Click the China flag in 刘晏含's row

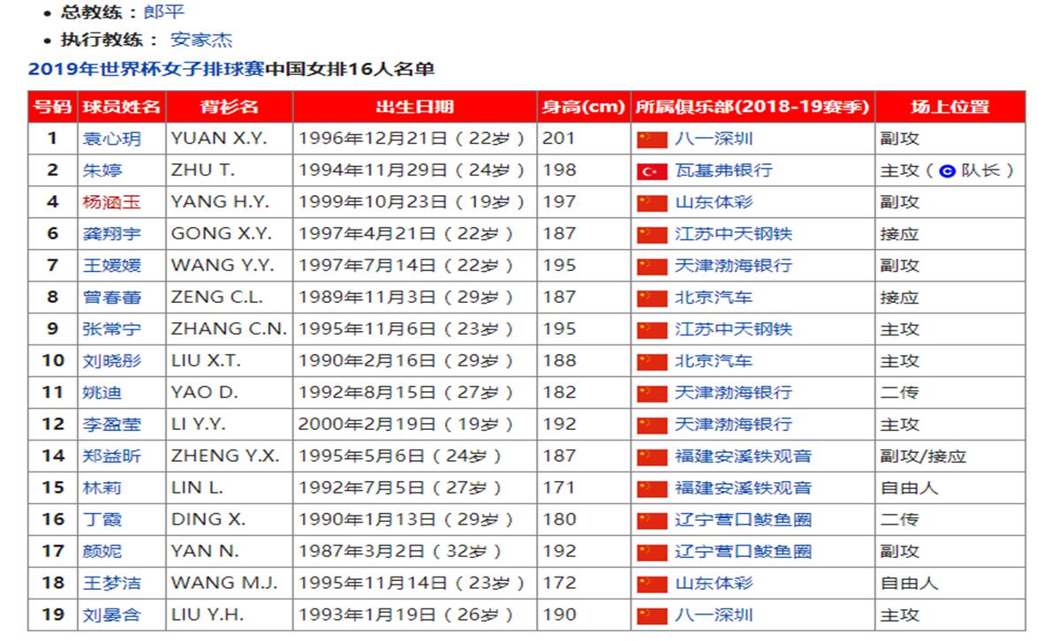(652, 615)
